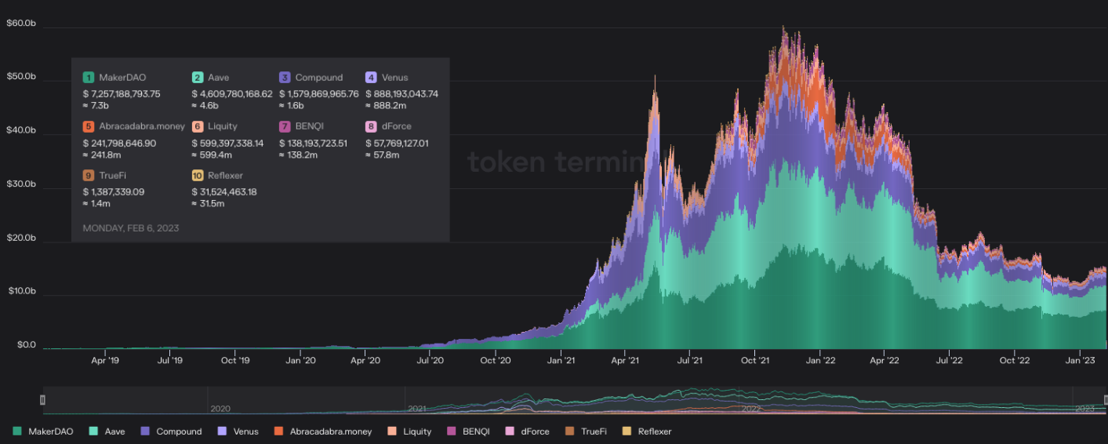The image size is (1108, 444).
Task: Click Abracadabra.money value $ 241,798,646.90
Action: tap(119, 143)
